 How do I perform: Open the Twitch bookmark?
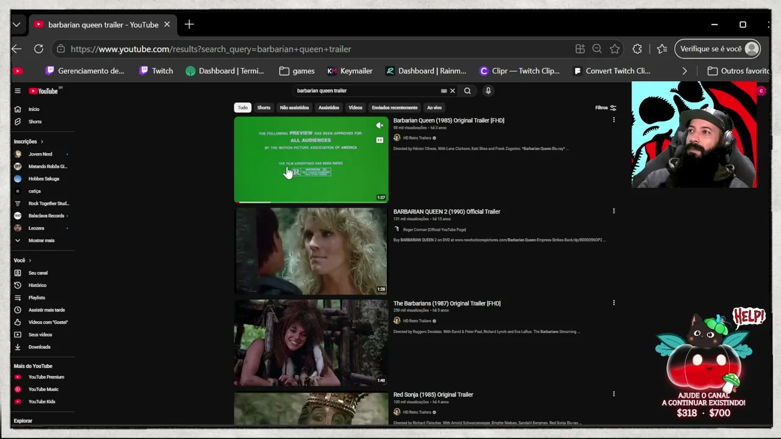pos(156,71)
